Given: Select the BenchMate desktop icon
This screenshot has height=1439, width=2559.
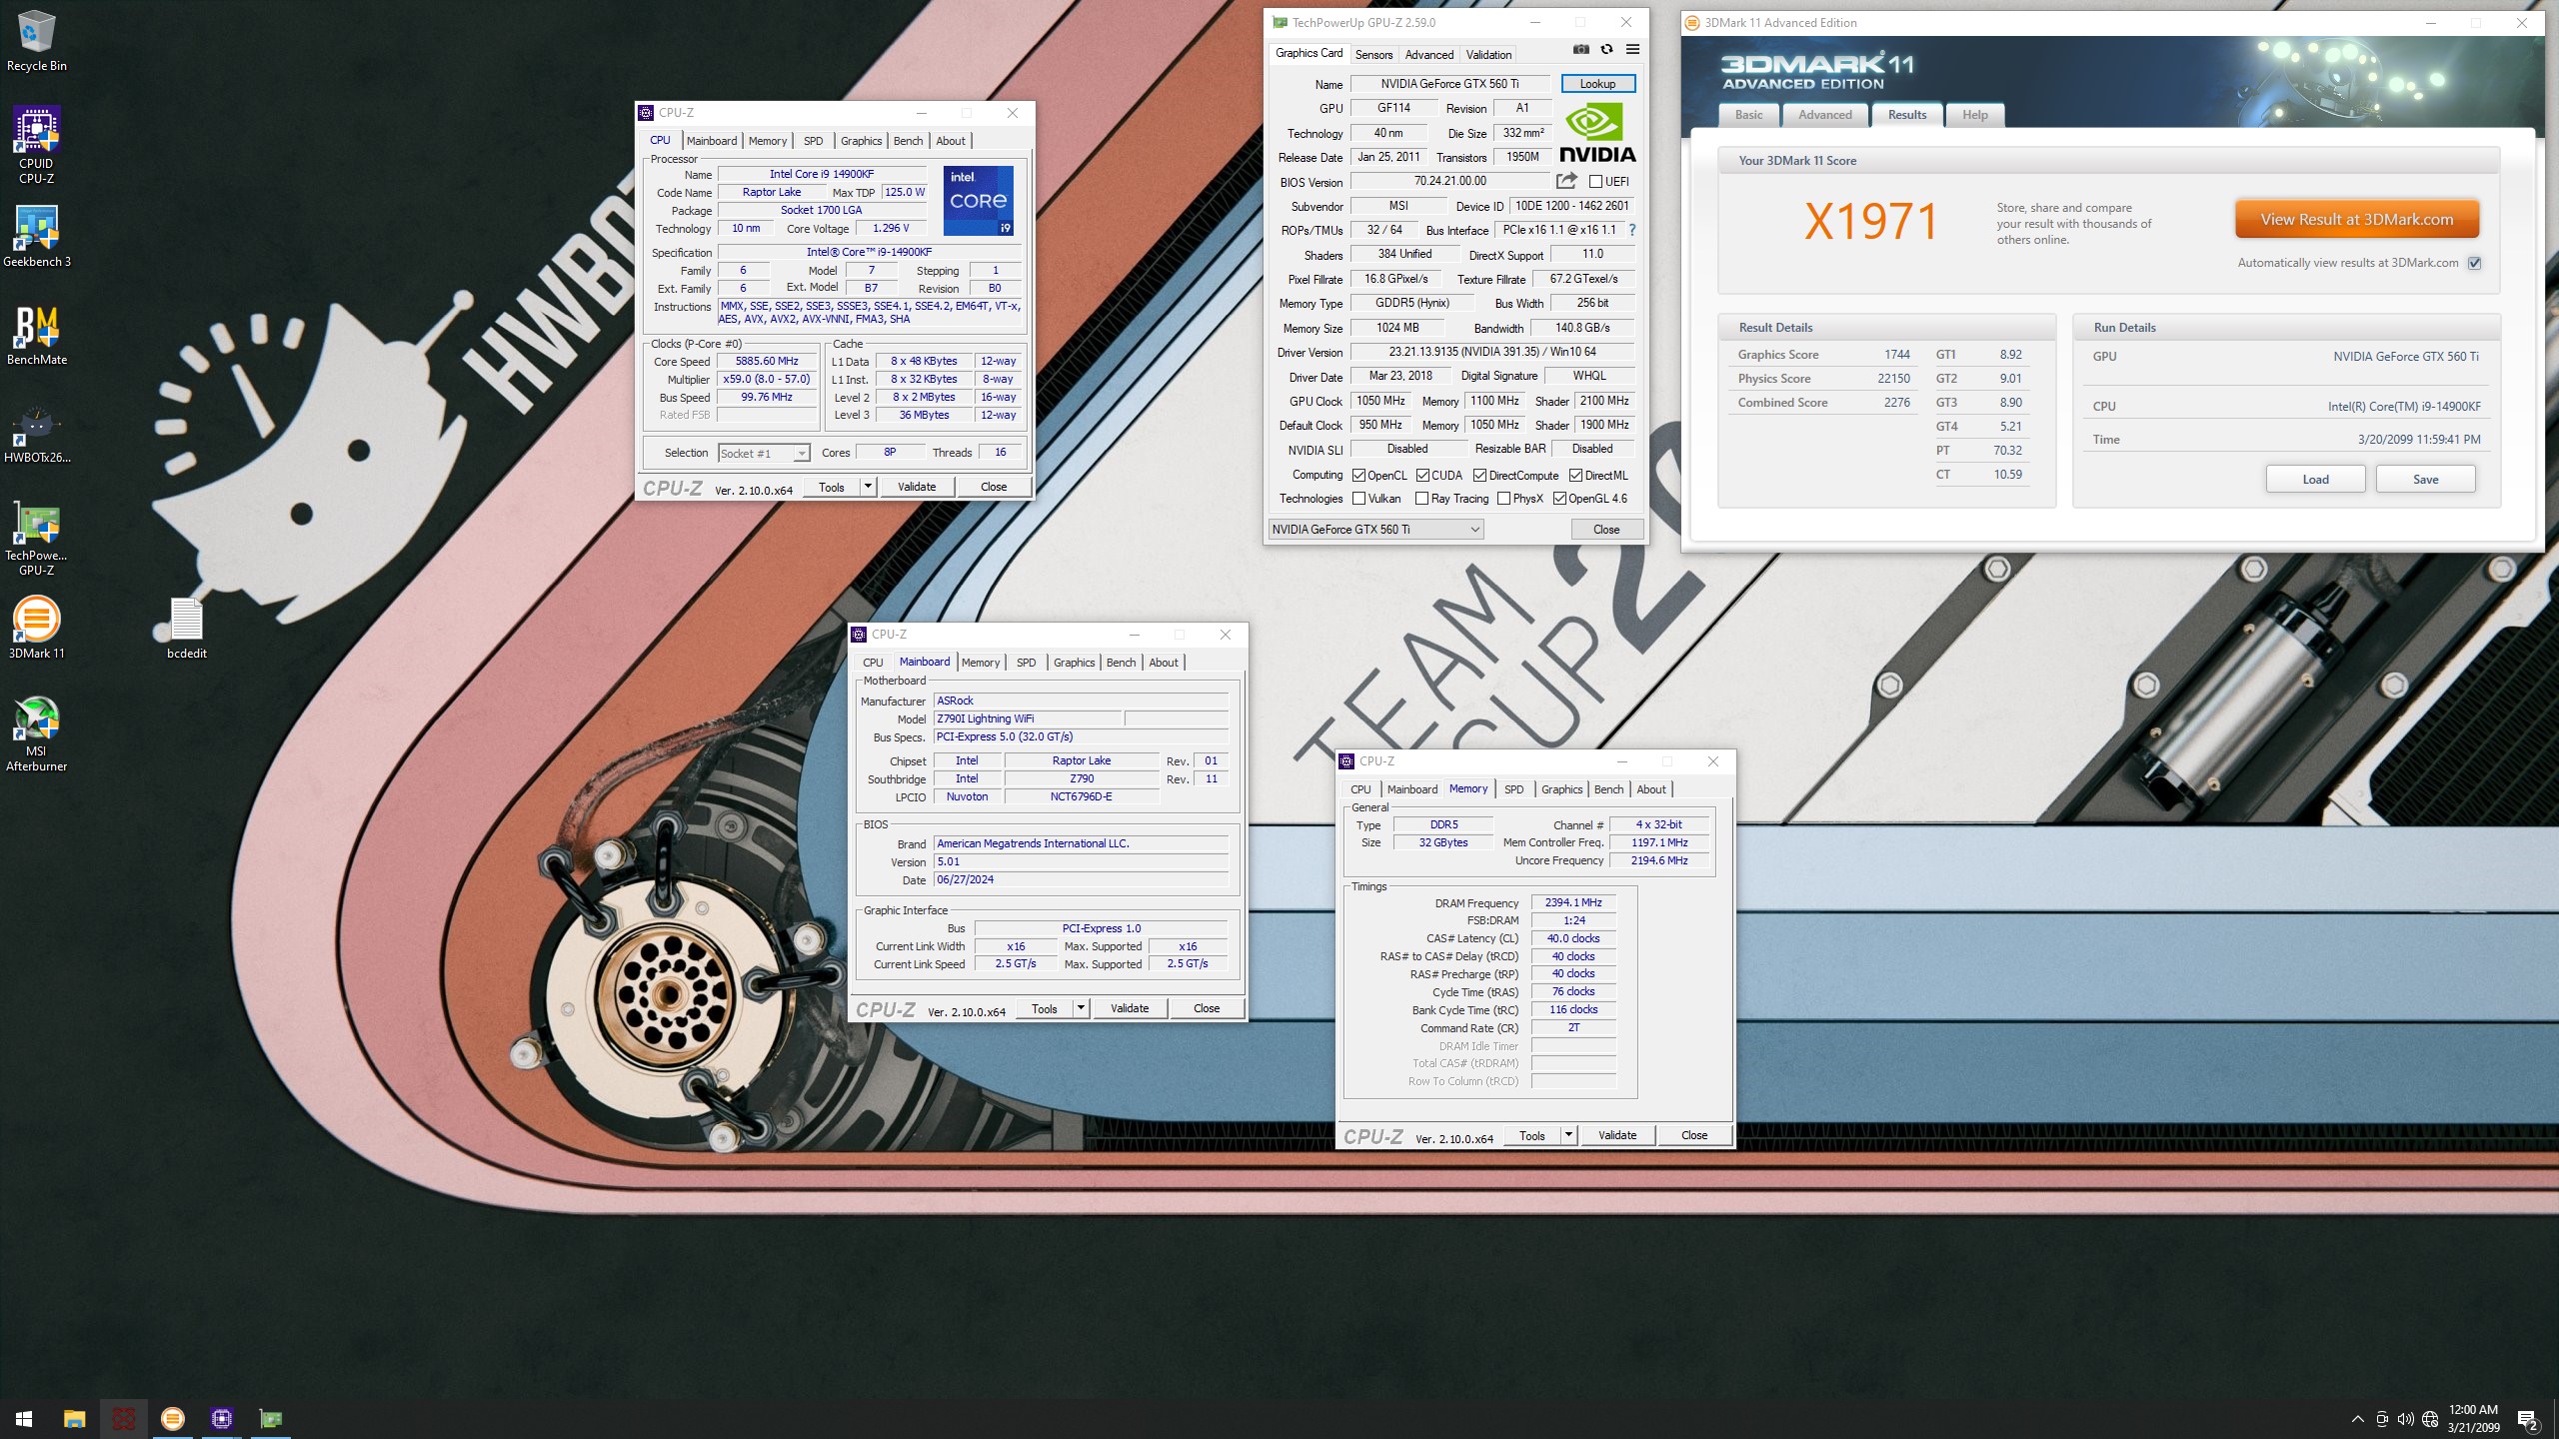Looking at the screenshot, I should point(37,335).
